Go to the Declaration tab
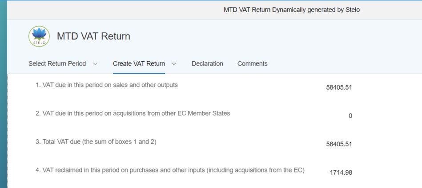The height and width of the screenshot is (188, 422). click(x=207, y=64)
